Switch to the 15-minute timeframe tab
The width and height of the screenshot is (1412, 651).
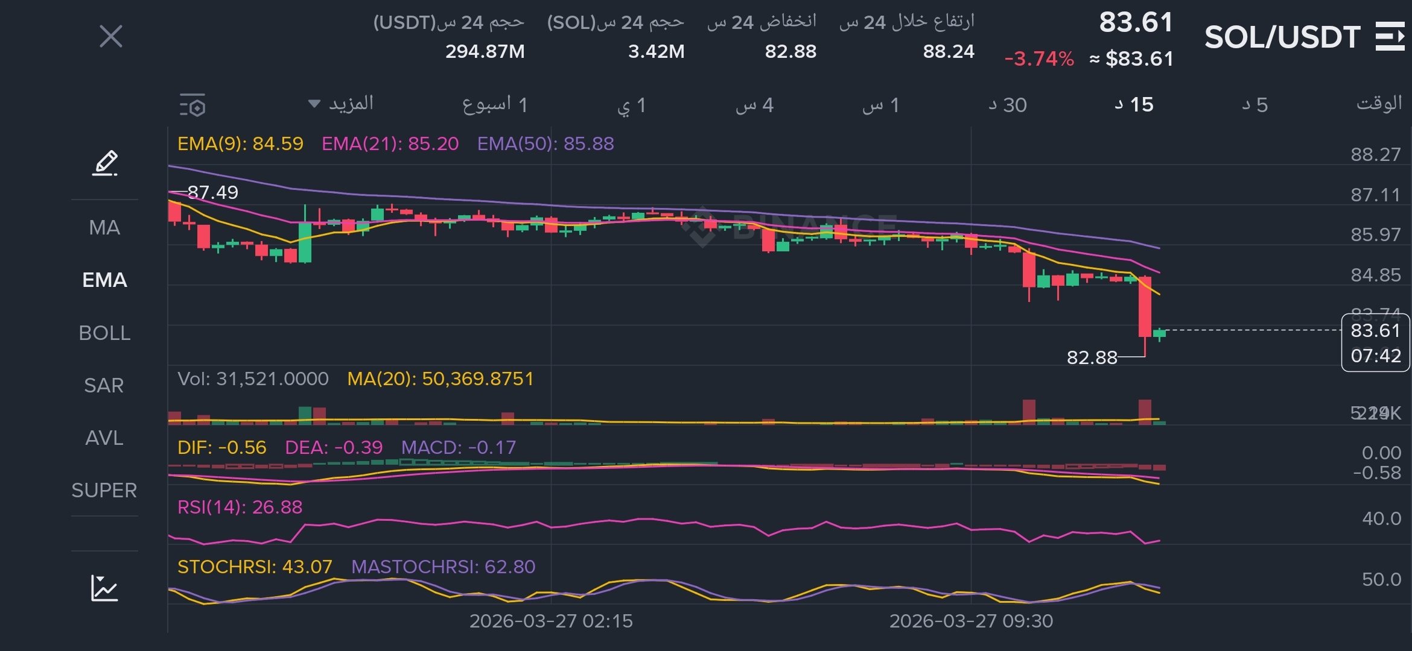[x=1134, y=105]
